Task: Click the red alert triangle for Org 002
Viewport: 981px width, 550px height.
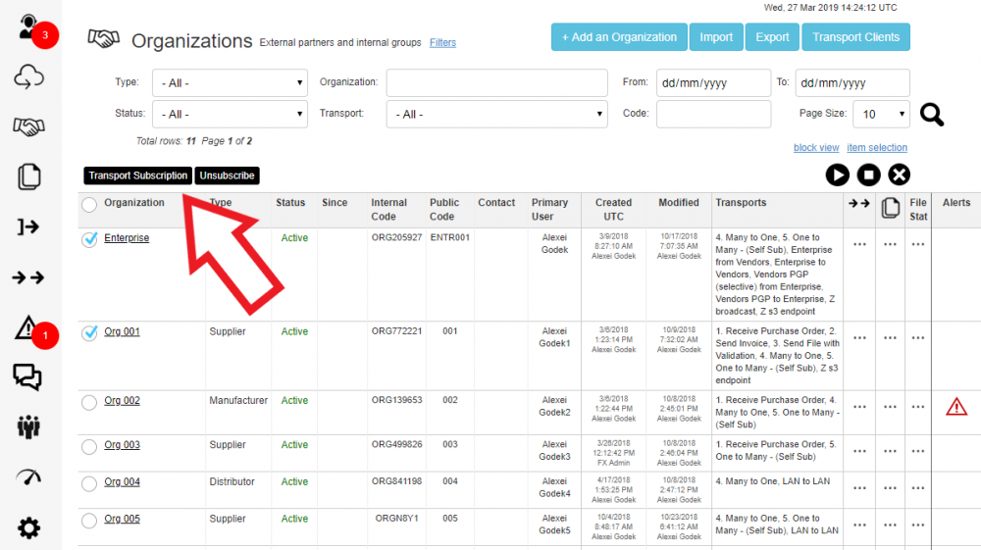Action: tap(955, 407)
